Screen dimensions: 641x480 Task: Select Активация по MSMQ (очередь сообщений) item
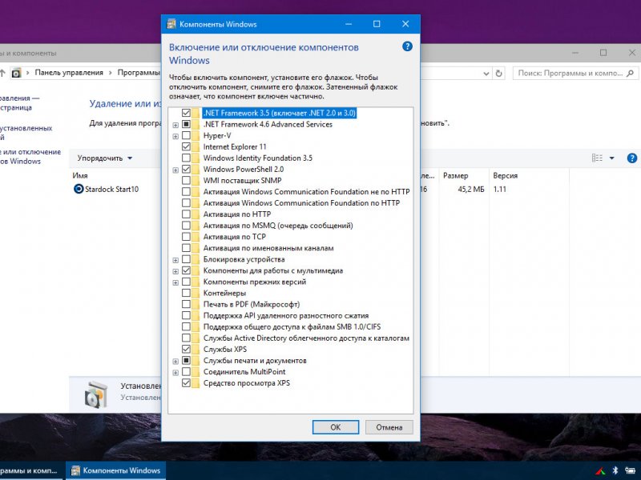point(278,226)
